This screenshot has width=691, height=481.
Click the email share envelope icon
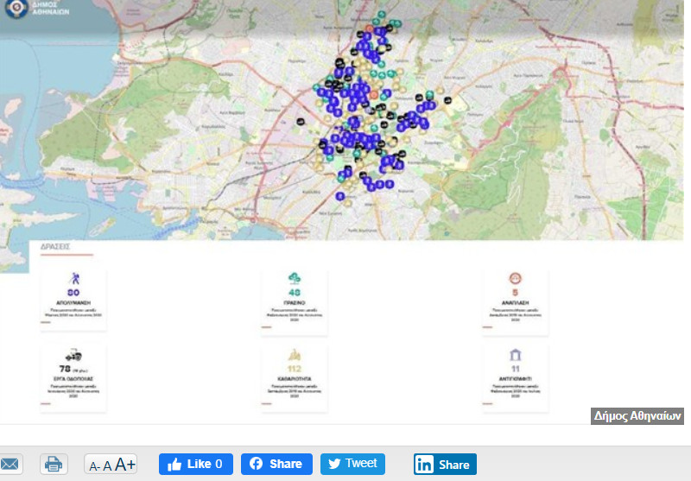tap(9, 464)
